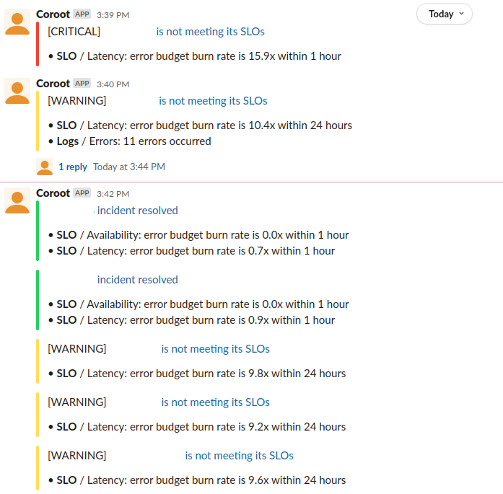
Task: Open "incident resolved" link above the 0.9x latency line
Action: [137, 280]
